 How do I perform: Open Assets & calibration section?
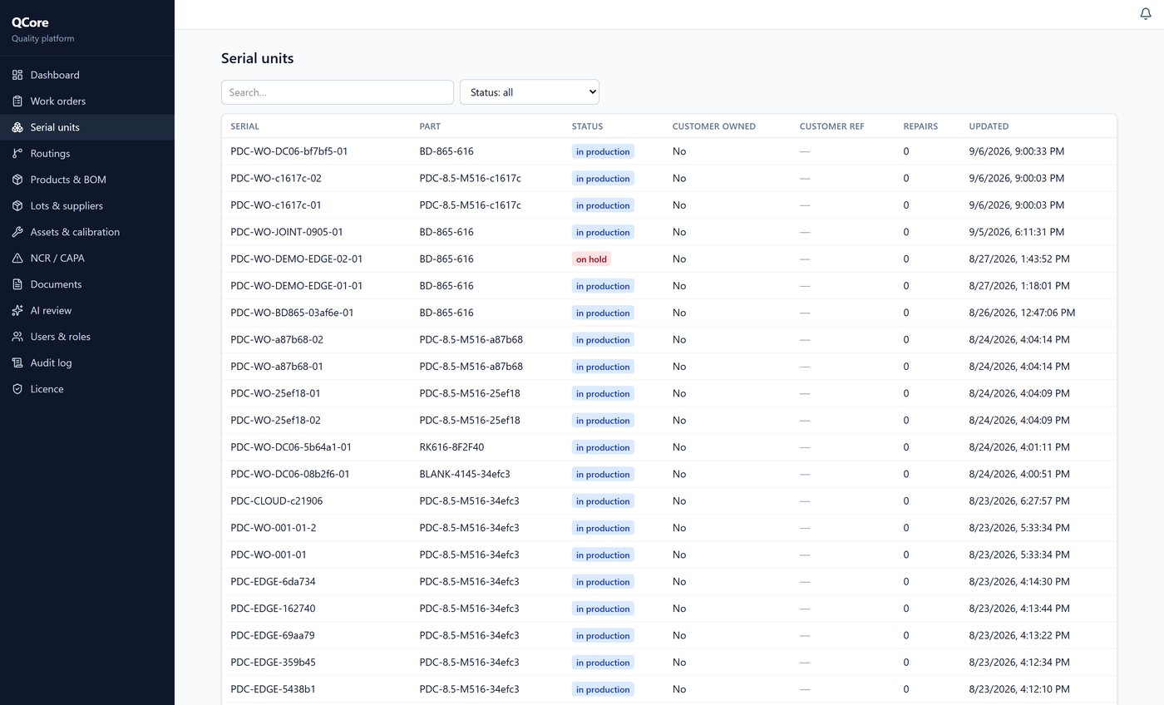[87, 232]
